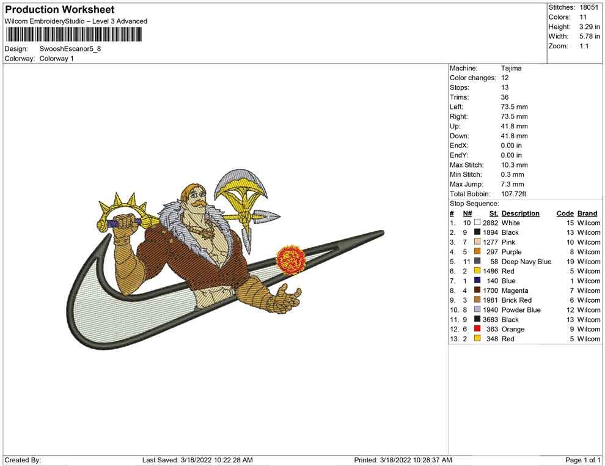Viewport: 605px width, 466px height.
Task: Click the Colorway 1 value
Action: click(56, 58)
